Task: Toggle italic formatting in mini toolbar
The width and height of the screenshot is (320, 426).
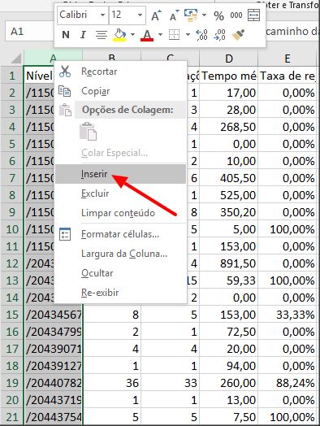Action: pos(83,35)
